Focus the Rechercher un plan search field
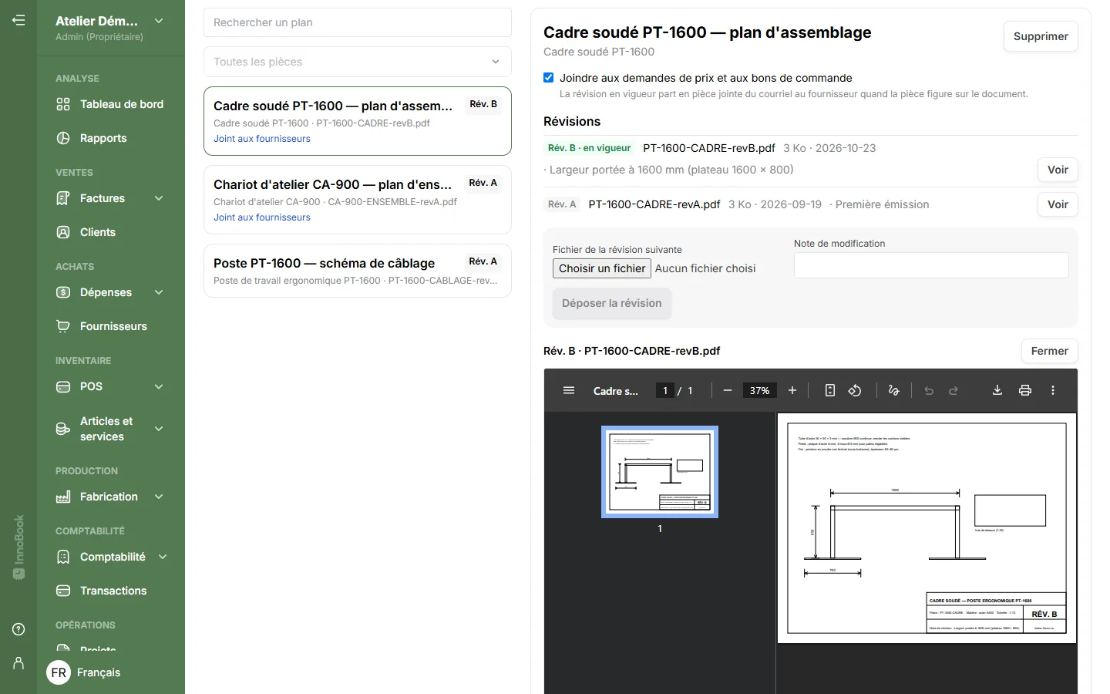The width and height of the screenshot is (1110, 694). 358,22
